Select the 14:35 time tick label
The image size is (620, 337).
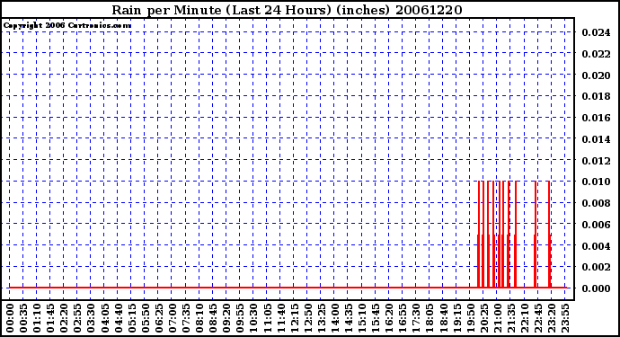pos(348,318)
